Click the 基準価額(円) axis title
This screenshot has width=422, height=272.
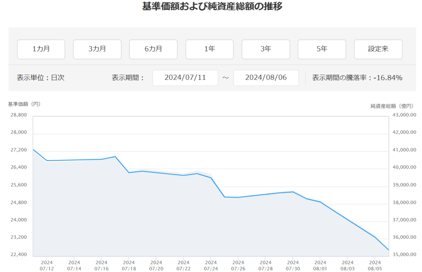pos(24,104)
